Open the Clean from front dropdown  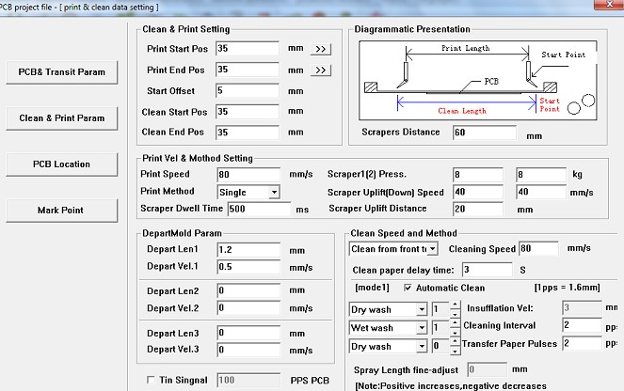click(432, 248)
